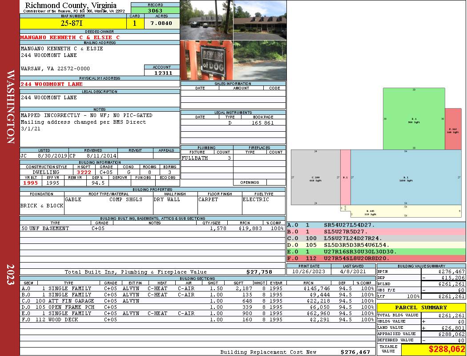Click the blue 1458 SqFt main sketch section
This screenshot has width=467, height=356.
[x=406, y=177]
